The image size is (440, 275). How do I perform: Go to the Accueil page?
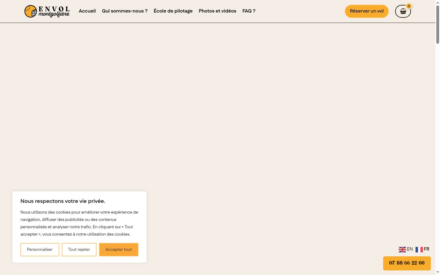(x=87, y=11)
